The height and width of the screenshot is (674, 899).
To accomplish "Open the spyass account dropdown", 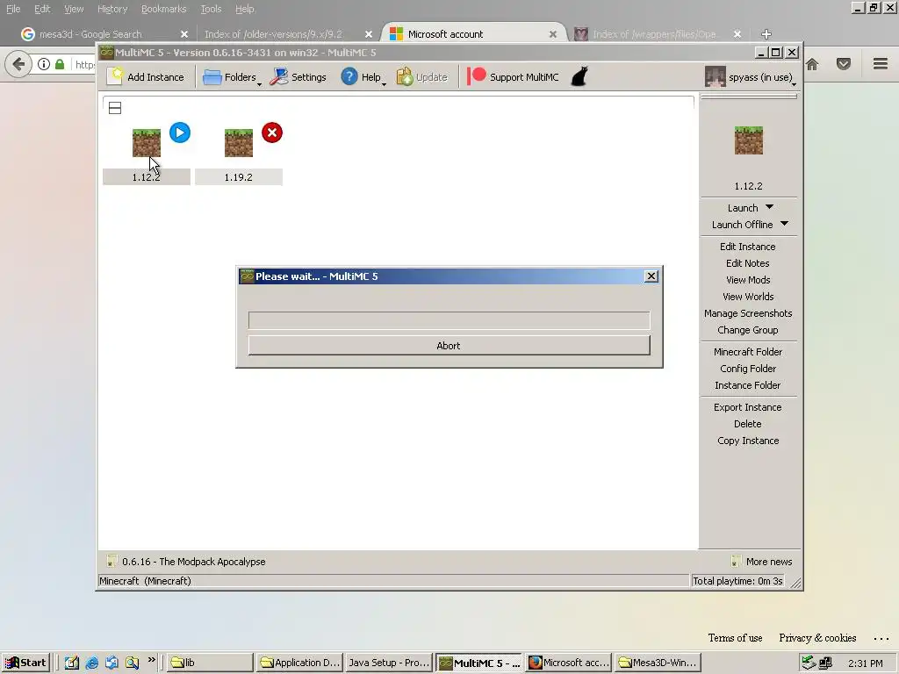I will click(x=751, y=77).
